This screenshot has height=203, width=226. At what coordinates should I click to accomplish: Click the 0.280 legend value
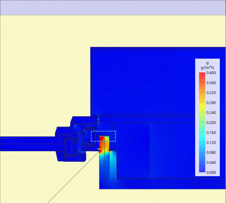211,103
